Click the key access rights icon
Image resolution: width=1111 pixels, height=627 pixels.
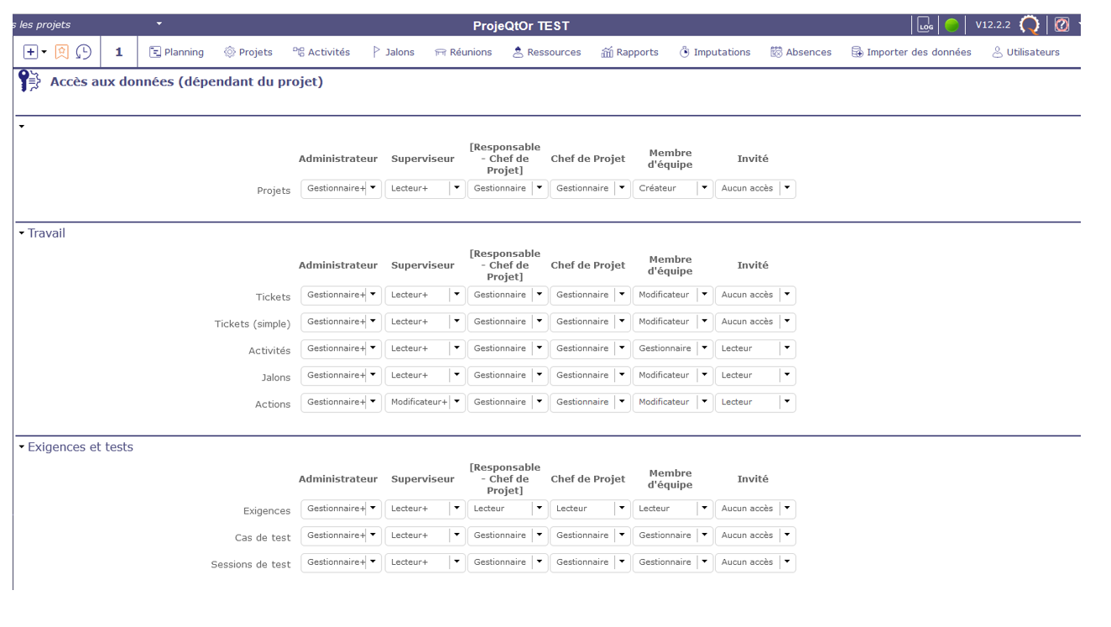click(29, 81)
